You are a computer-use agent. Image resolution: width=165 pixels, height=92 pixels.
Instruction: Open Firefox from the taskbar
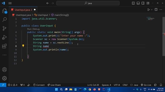[x=94, y=89]
